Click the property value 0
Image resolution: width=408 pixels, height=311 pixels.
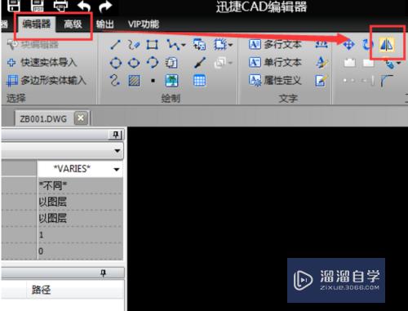[x=81, y=251]
